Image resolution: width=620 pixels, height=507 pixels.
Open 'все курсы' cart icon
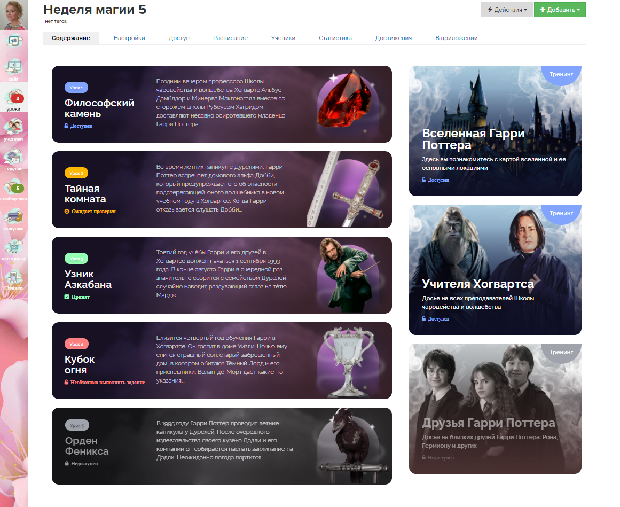click(13, 249)
